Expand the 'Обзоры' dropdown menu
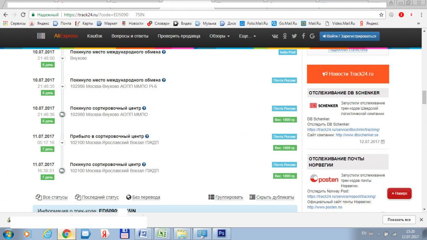Image resolution: width=427 pixels, height=240 pixels. [219, 36]
